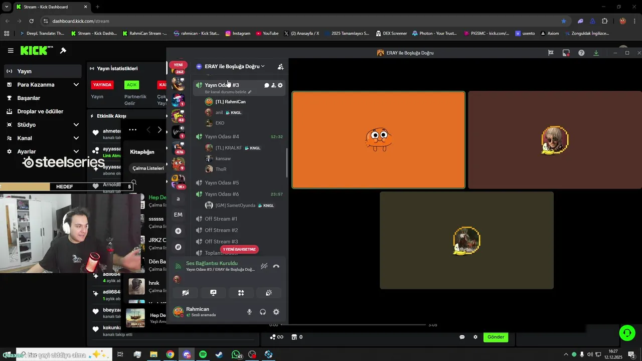Open Discord activities launcher button
The height and width of the screenshot is (361, 642).
pyautogui.click(x=241, y=293)
